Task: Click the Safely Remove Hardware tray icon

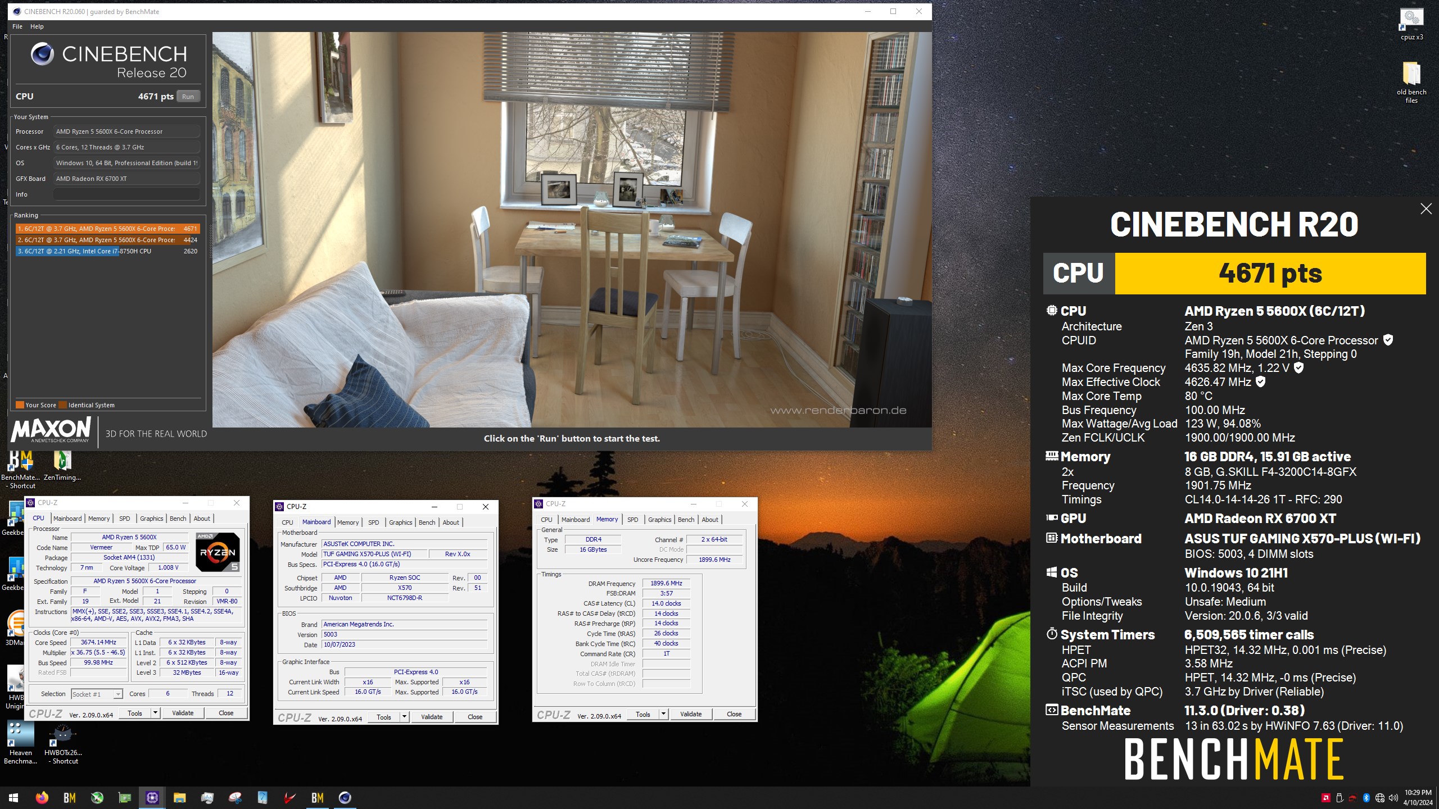Action: (1339, 798)
